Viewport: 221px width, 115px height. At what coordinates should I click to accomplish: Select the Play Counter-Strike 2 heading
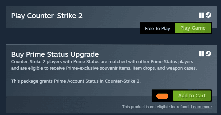point(47,16)
